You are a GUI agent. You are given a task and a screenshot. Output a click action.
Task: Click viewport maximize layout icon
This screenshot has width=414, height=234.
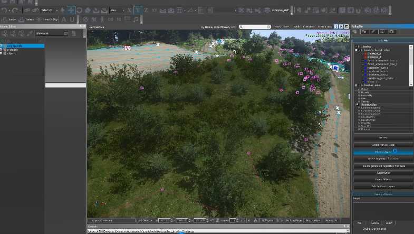[x=346, y=27]
